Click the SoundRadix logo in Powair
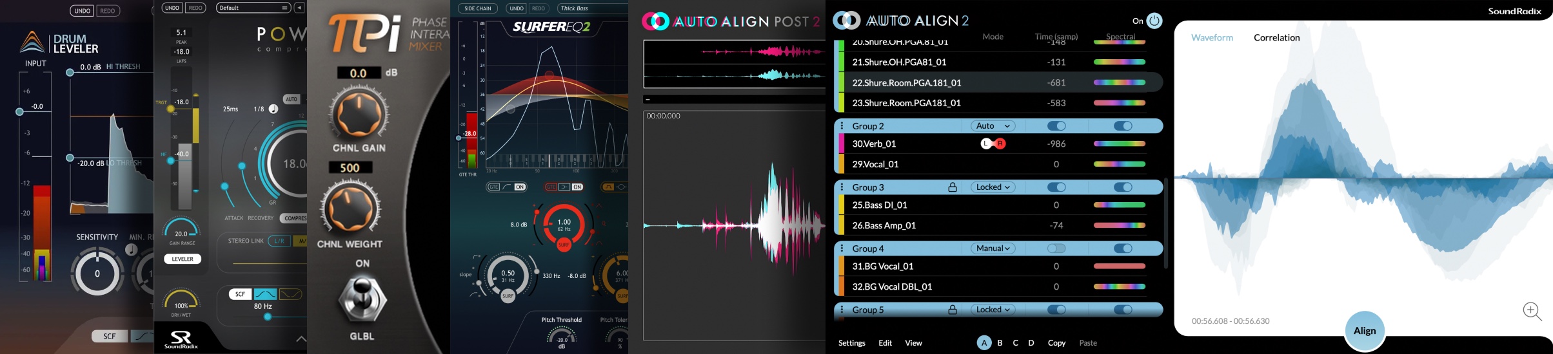Image resolution: width=1553 pixels, height=354 pixels. tap(181, 339)
